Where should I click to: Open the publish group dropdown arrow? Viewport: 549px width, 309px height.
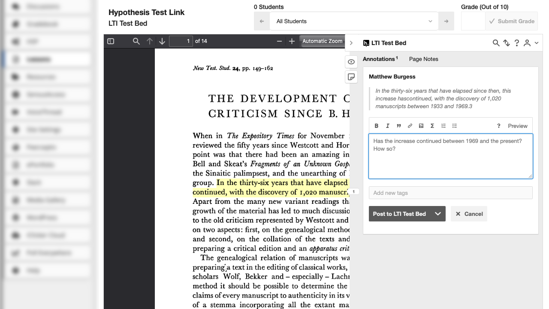[x=438, y=214]
